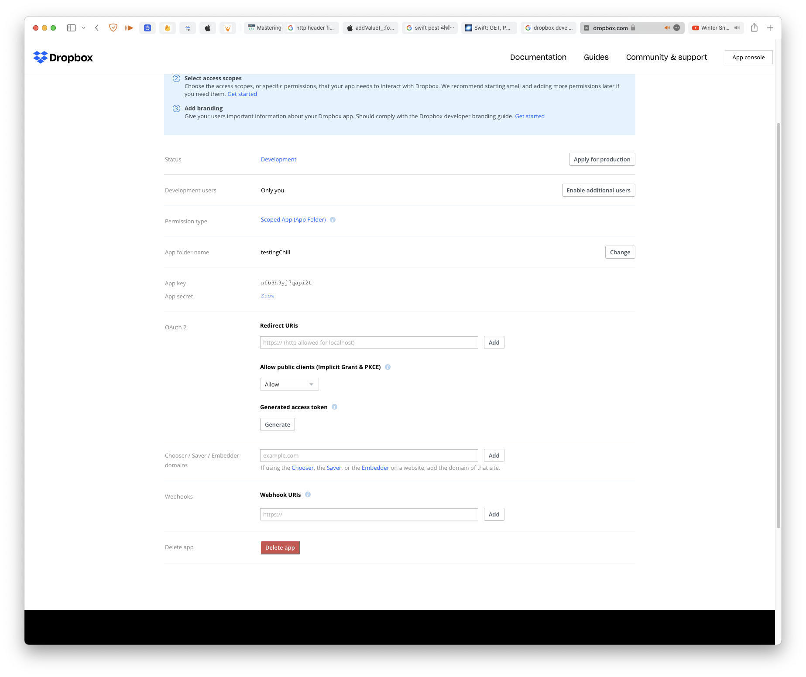
Task: Click info icon beside Generated access token
Action: (x=334, y=407)
